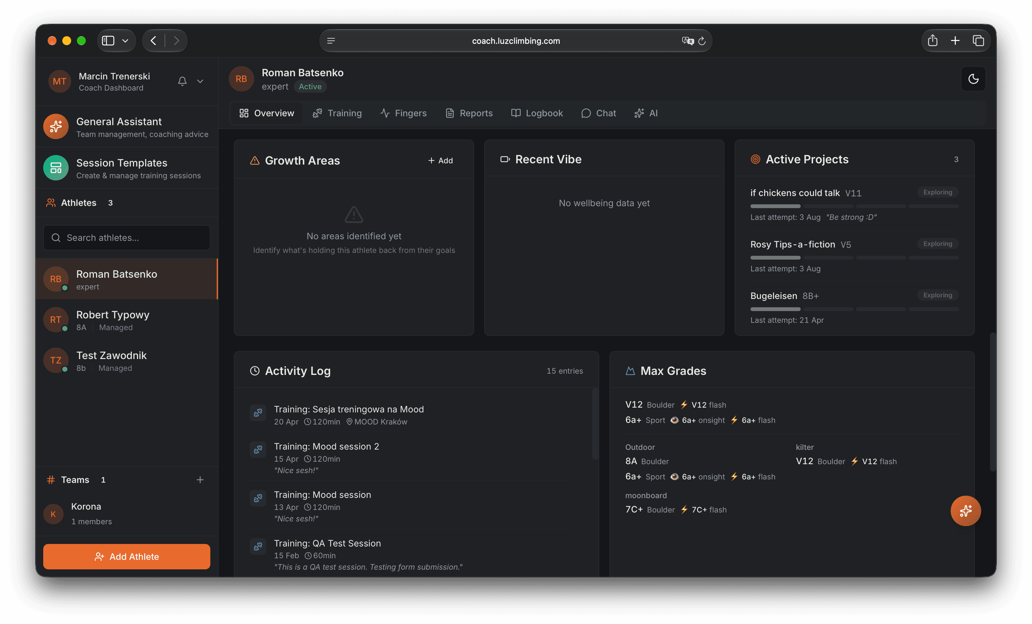Open the Reports tab
This screenshot has width=1032, height=624.
[x=469, y=113]
